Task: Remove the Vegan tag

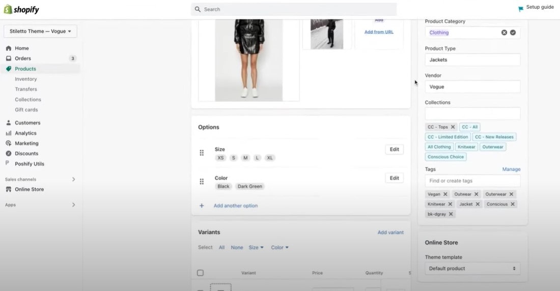Action: point(445,194)
